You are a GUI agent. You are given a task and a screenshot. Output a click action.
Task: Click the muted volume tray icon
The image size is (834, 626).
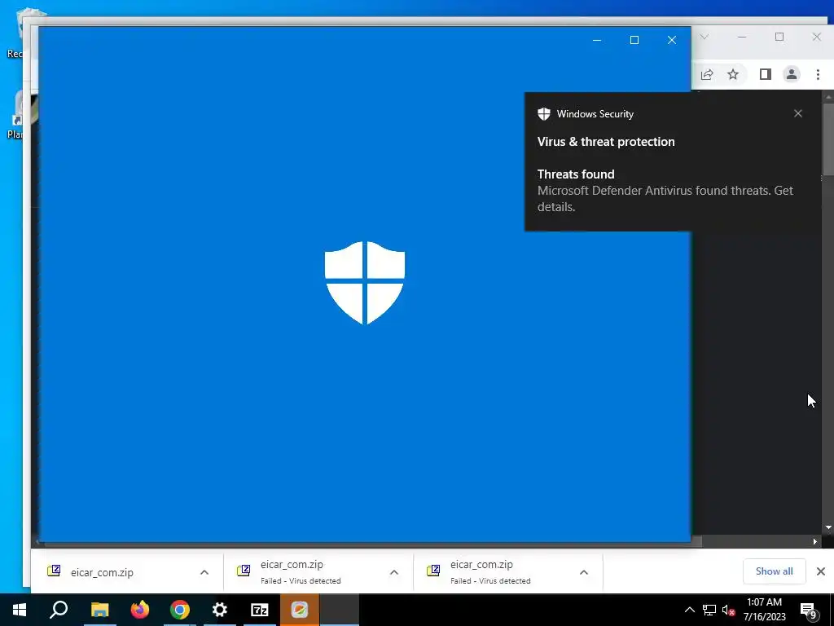[728, 610]
